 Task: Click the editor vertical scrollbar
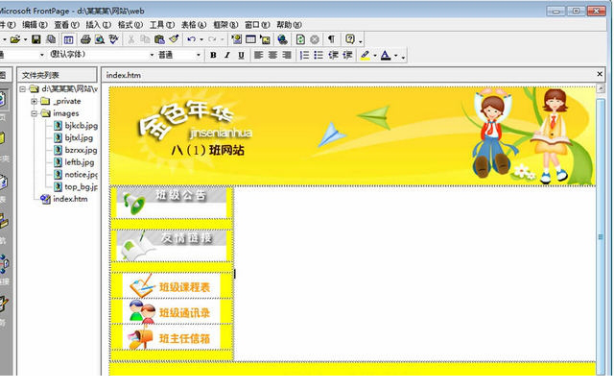[601, 236]
